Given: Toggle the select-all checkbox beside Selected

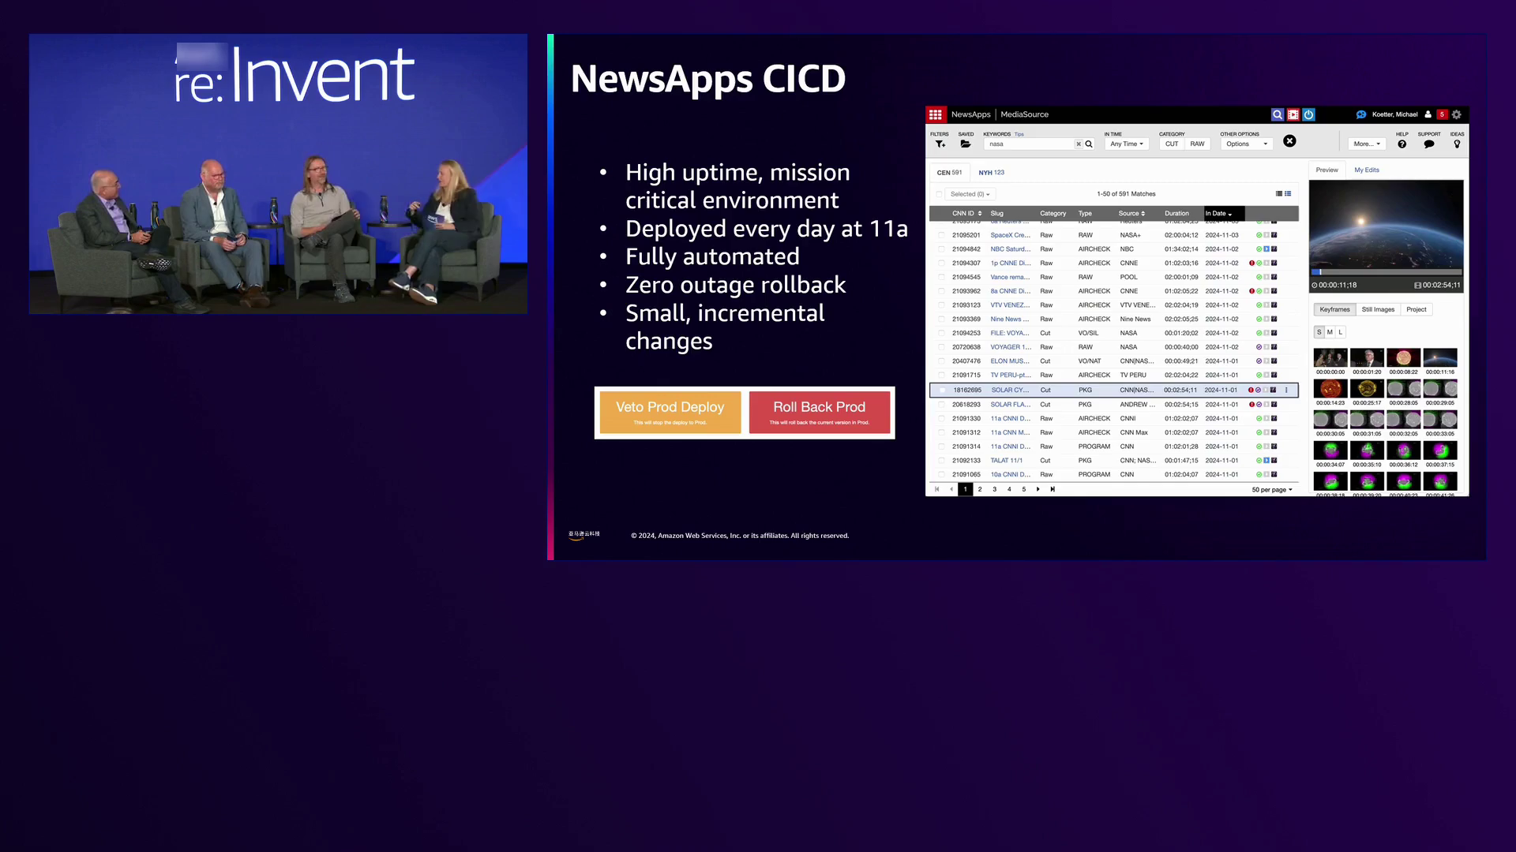Looking at the screenshot, I should click(x=939, y=194).
